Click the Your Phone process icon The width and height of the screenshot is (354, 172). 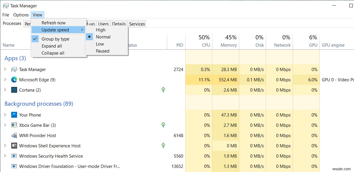[x=14, y=115]
